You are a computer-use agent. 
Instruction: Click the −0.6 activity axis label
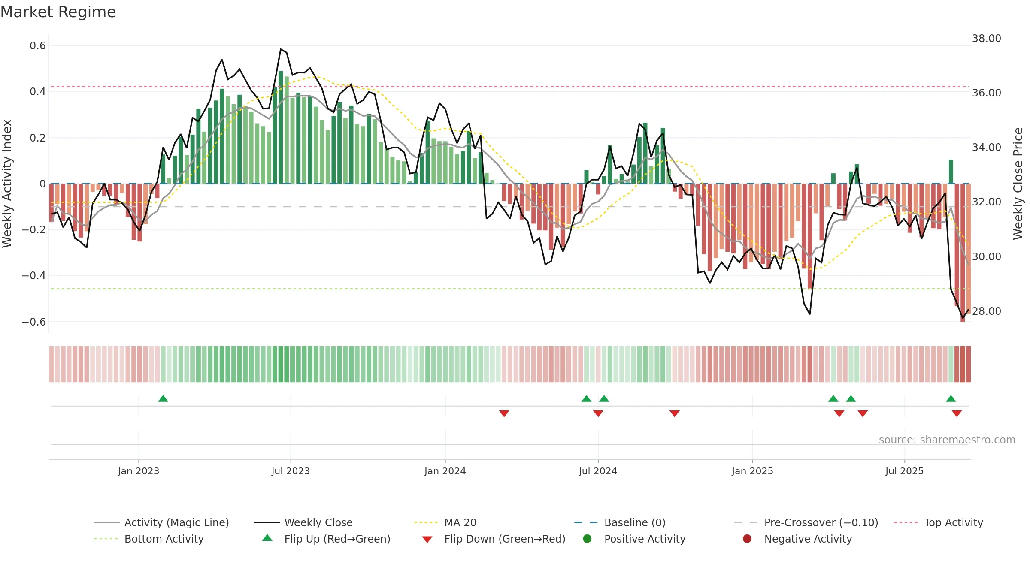click(34, 322)
